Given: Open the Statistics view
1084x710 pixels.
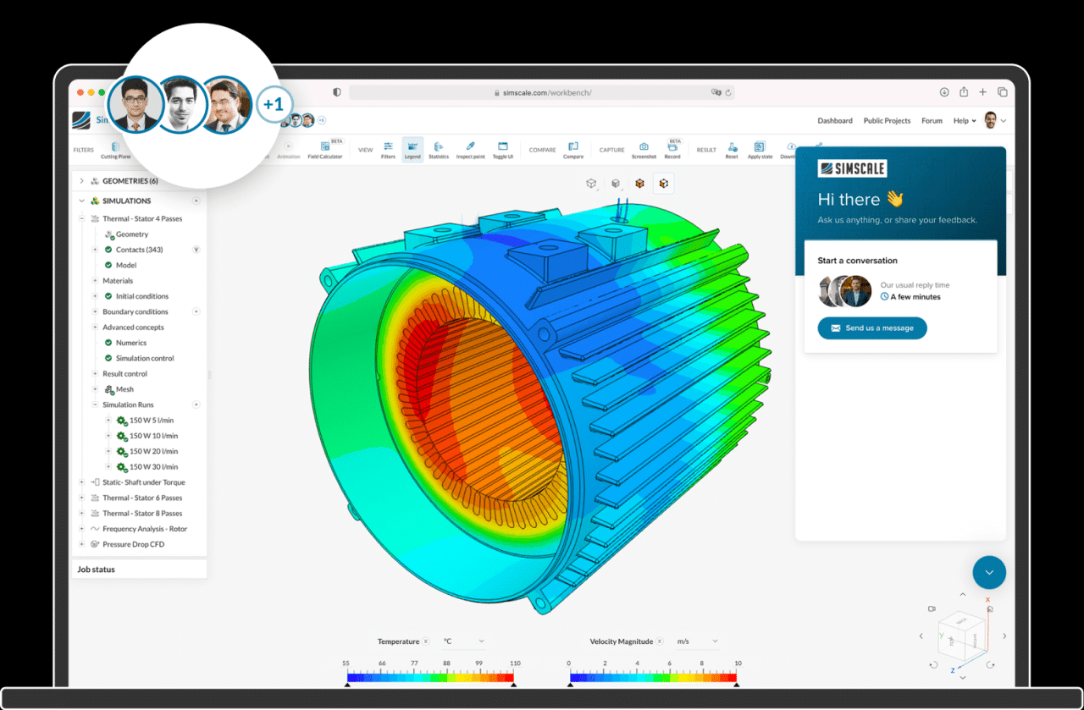Looking at the screenshot, I should tap(439, 150).
